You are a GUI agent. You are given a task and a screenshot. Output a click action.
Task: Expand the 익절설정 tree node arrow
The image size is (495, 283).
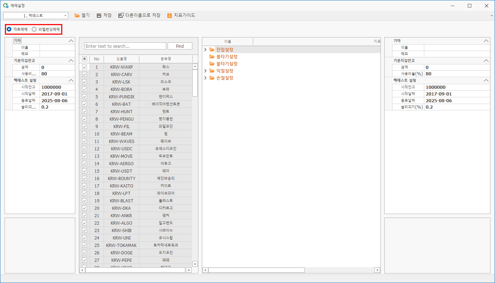tap(205, 71)
